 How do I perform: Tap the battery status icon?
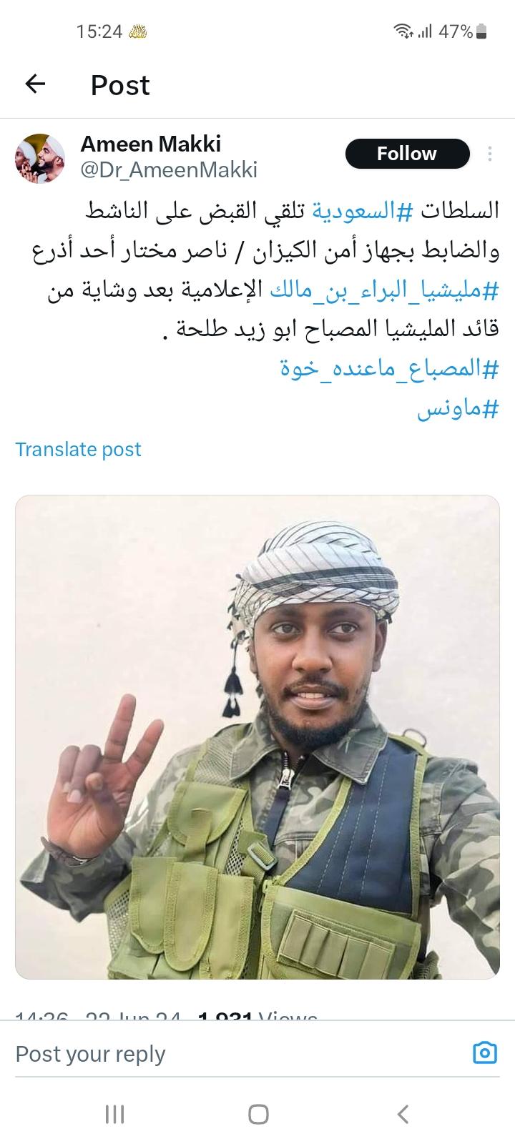tap(481, 31)
